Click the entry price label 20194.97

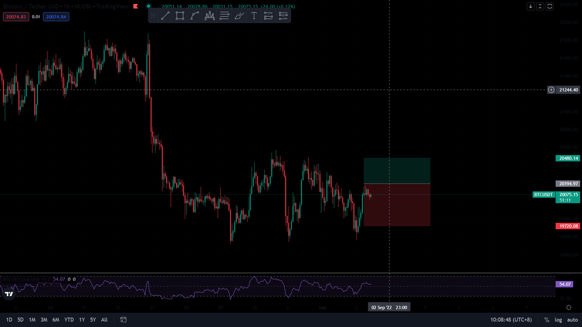[568, 184]
